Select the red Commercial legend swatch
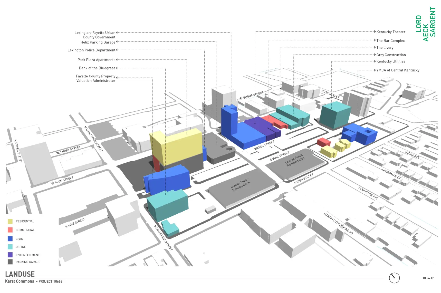This screenshot has height=293, width=441. coord(10,230)
